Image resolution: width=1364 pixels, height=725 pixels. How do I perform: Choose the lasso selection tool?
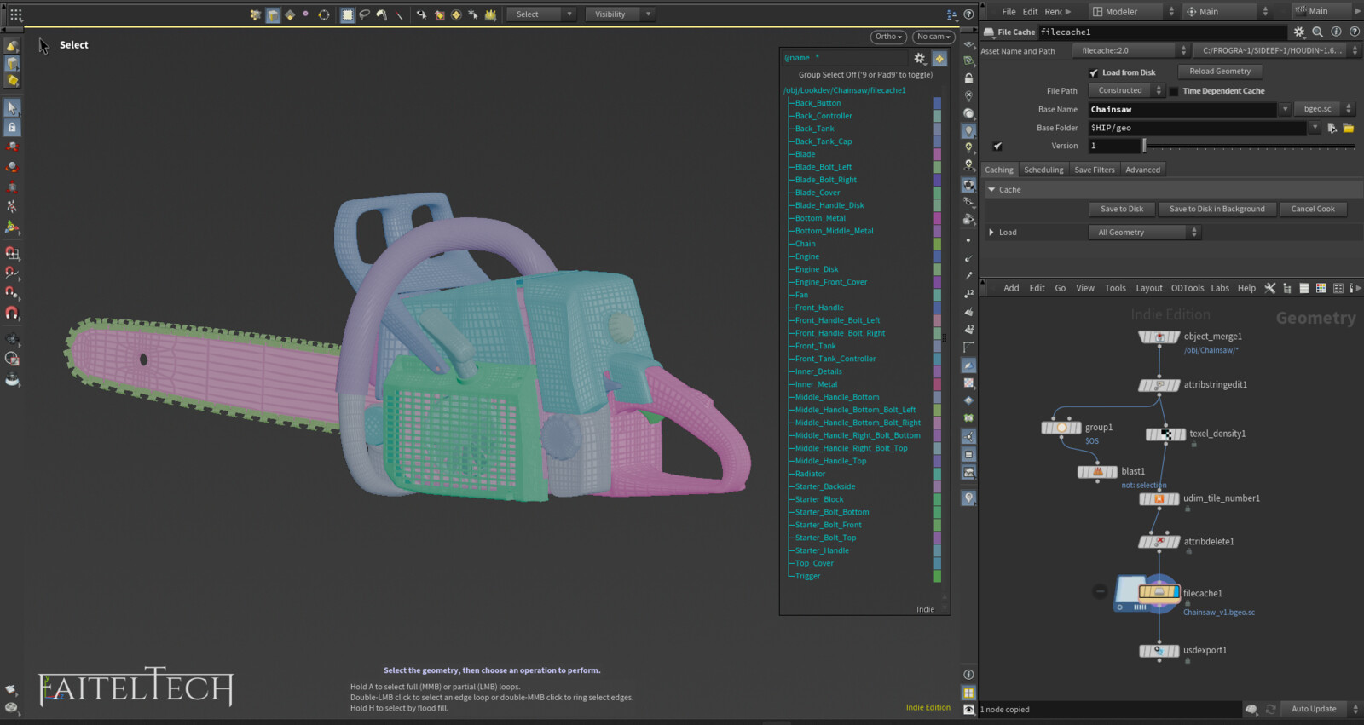365,14
